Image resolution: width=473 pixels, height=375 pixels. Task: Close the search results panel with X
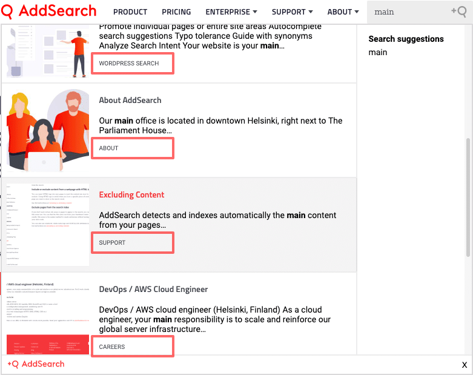pyautogui.click(x=465, y=365)
